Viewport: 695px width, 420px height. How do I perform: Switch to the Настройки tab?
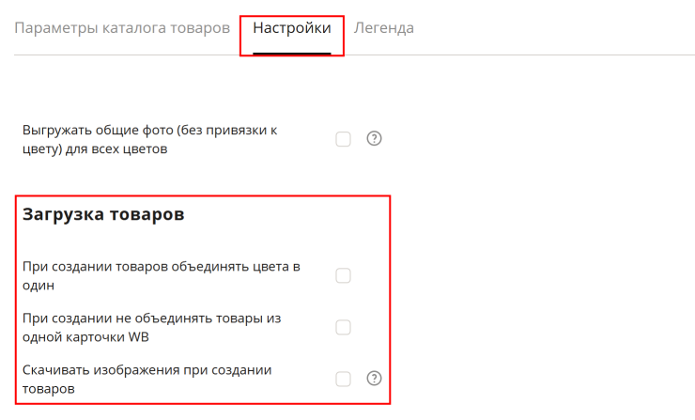(292, 28)
